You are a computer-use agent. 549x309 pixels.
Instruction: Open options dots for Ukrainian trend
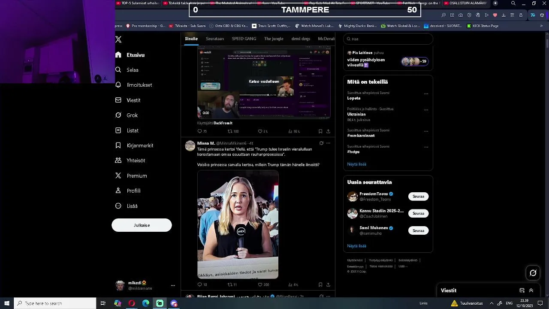click(x=426, y=110)
